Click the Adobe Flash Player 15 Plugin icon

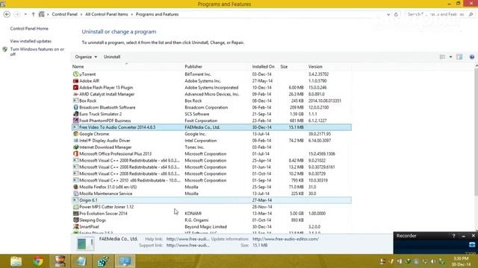point(75,88)
